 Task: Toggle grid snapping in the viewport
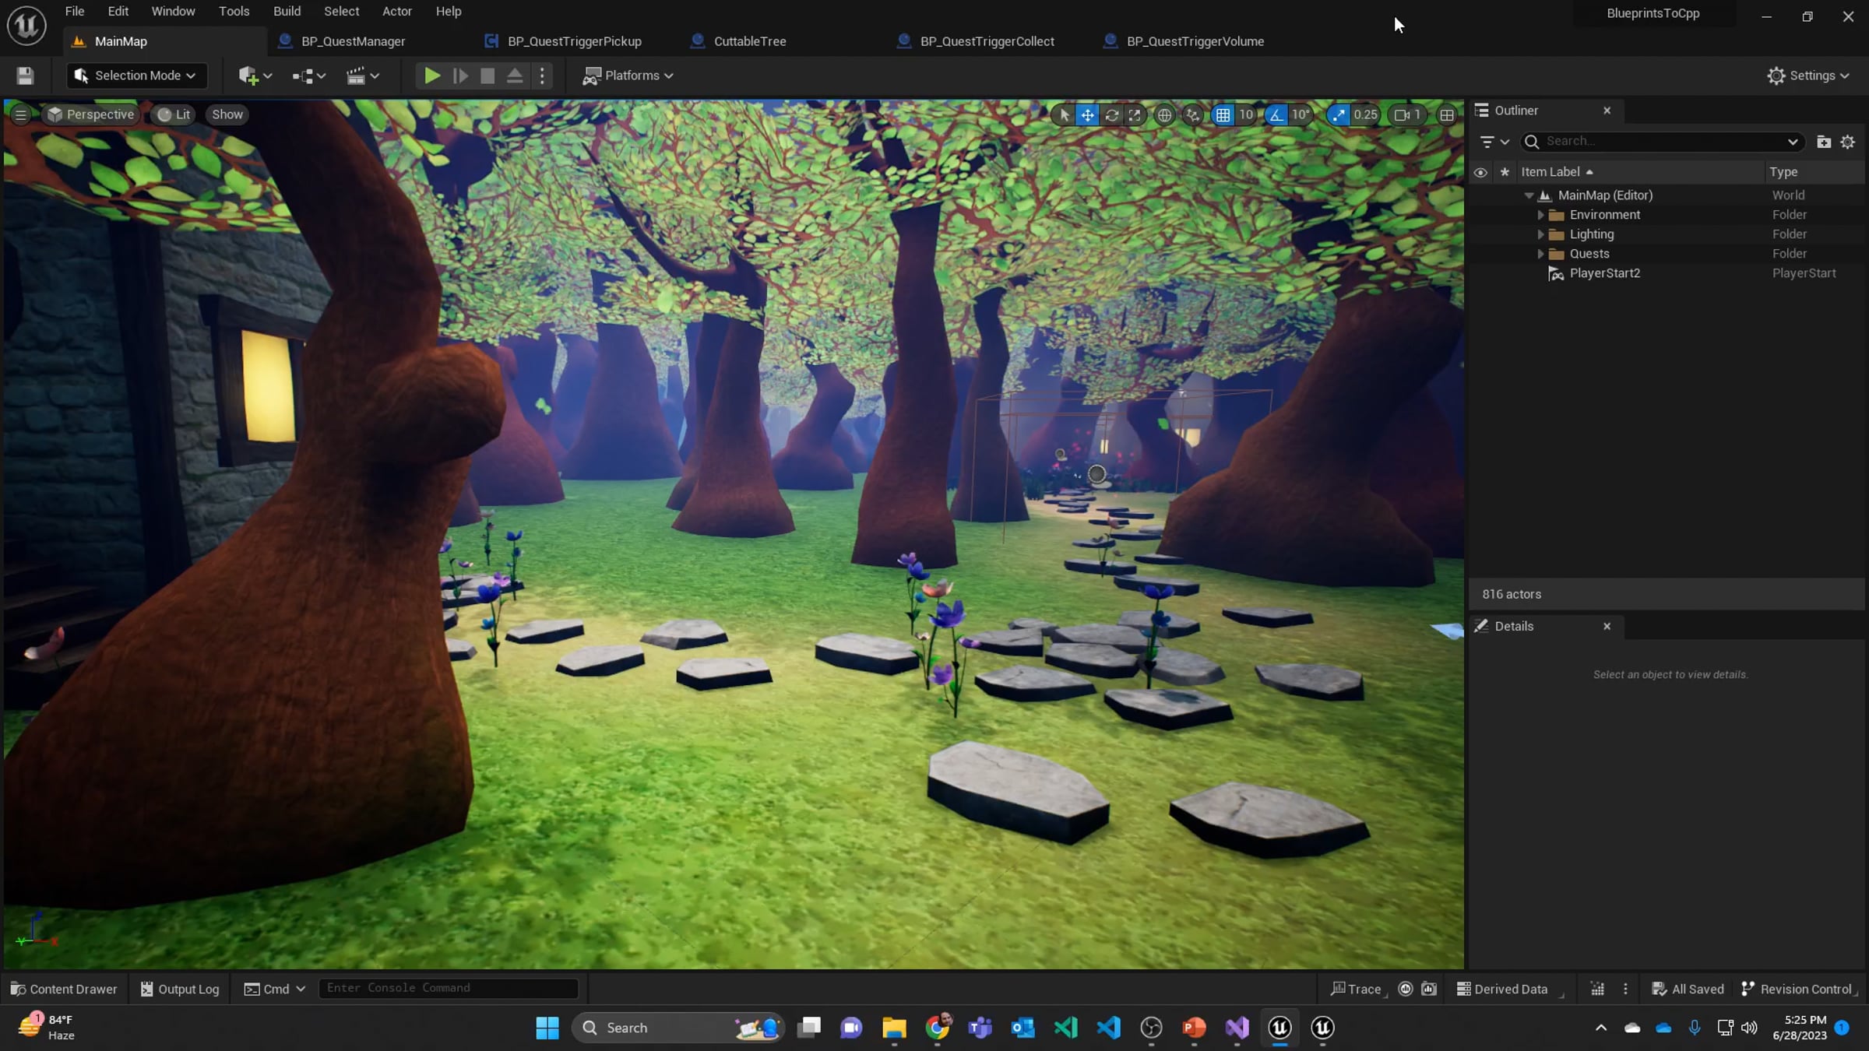pyautogui.click(x=1223, y=115)
